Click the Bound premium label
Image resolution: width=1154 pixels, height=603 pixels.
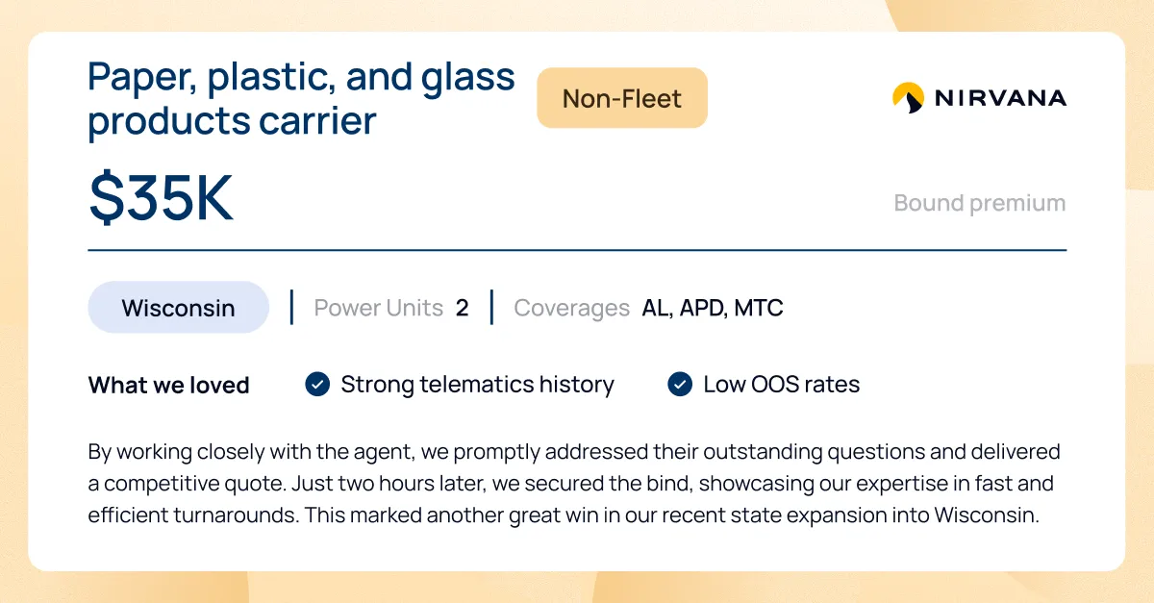tap(980, 203)
